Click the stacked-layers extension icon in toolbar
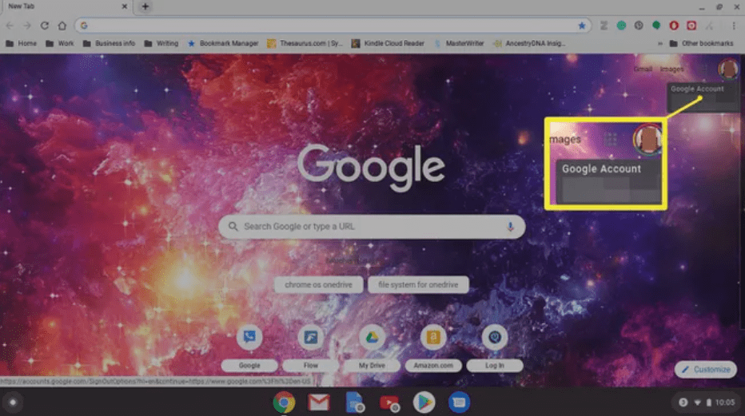745x416 pixels. coord(604,26)
